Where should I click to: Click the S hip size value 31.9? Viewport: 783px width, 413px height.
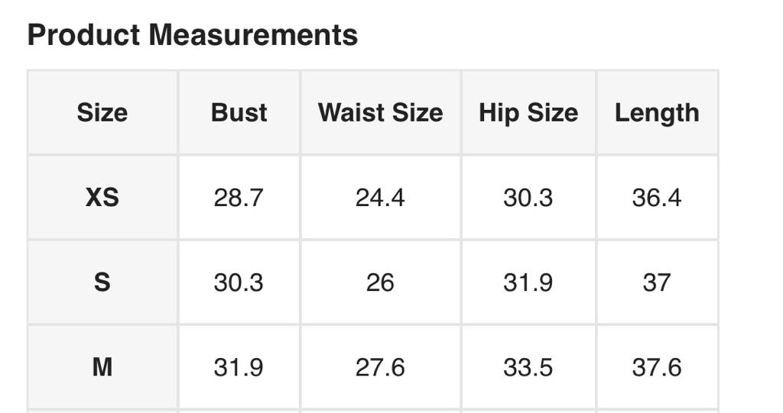coord(528,282)
